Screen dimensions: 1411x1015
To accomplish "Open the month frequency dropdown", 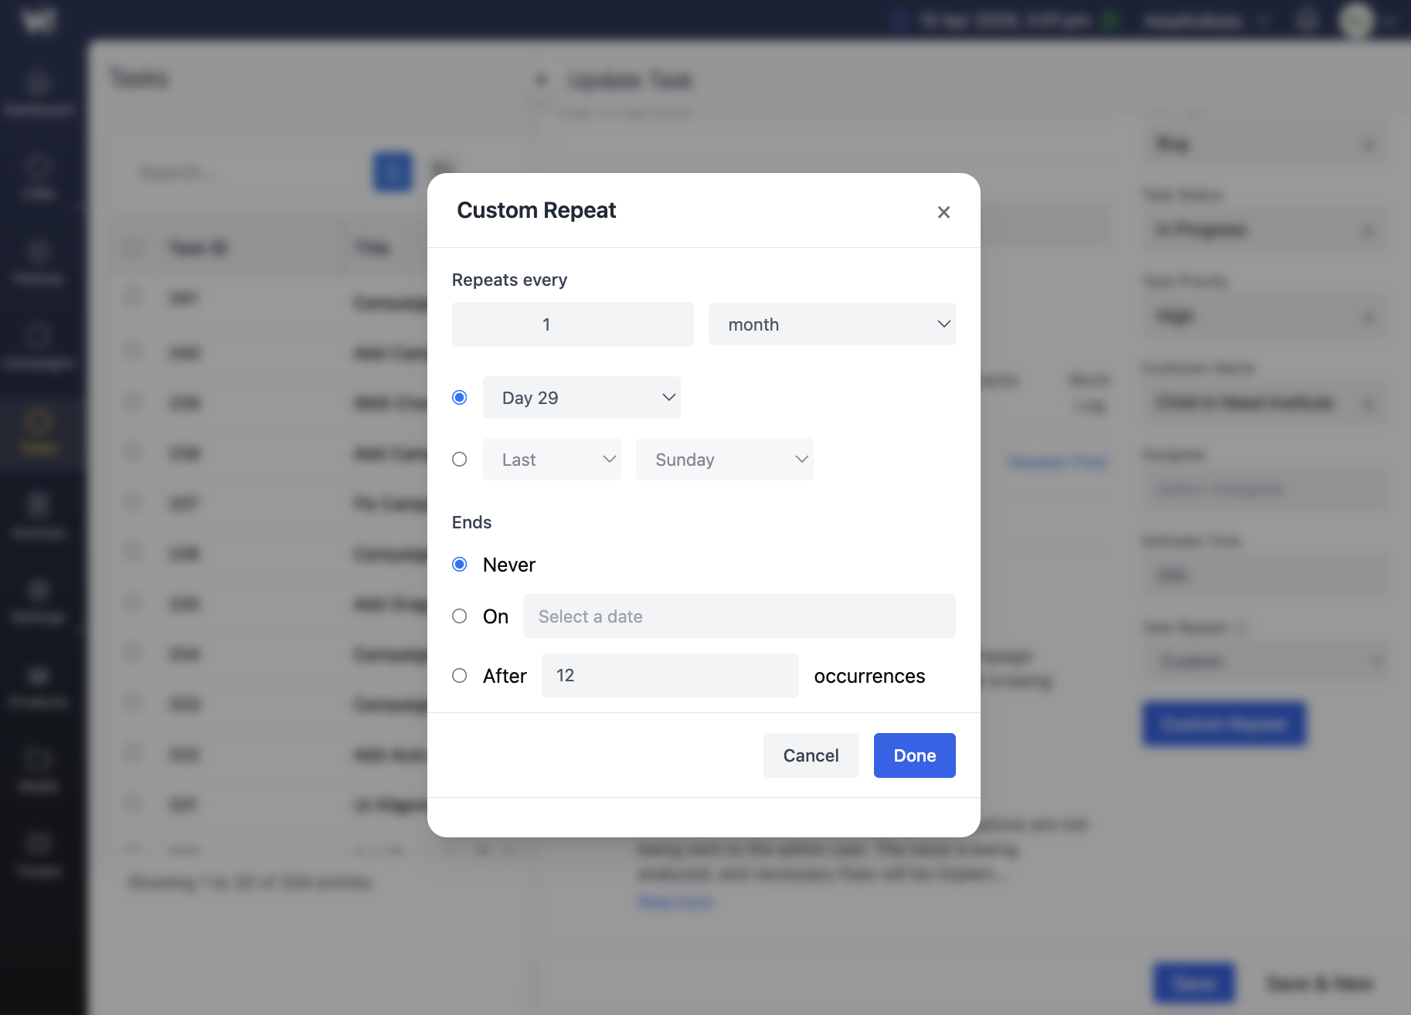I will point(831,324).
